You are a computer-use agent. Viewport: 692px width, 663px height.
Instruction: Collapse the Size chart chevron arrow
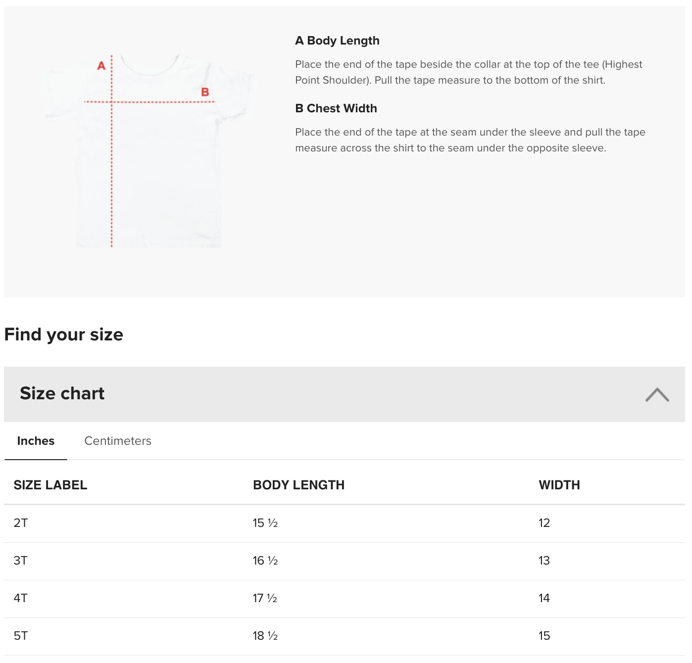pos(657,394)
